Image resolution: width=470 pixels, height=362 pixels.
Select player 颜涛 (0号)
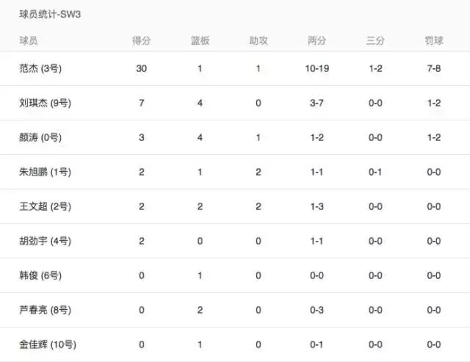[x=45, y=137]
